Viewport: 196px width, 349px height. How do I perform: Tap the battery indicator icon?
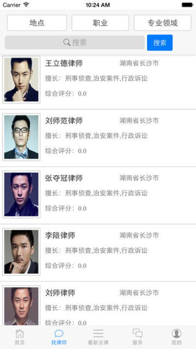[x=187, y=5]
